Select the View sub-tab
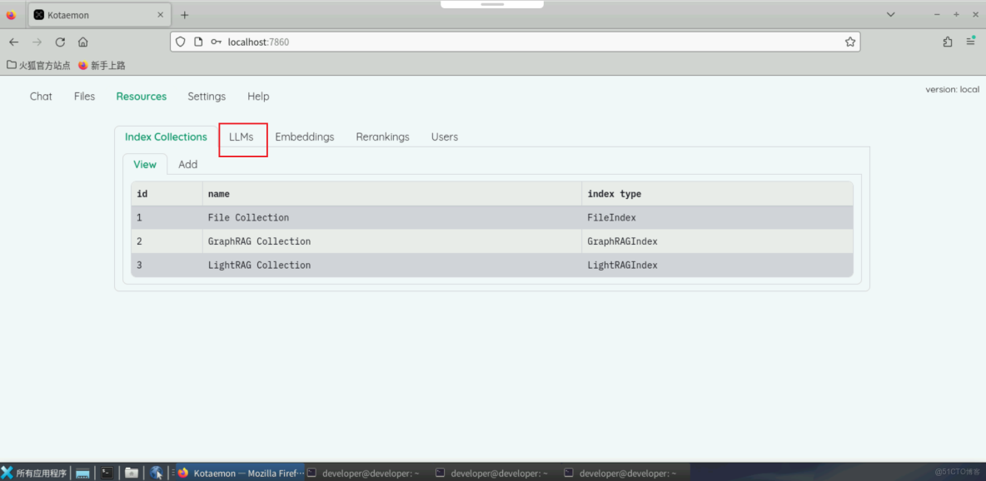The image size is (986, 481). (145, 164)
